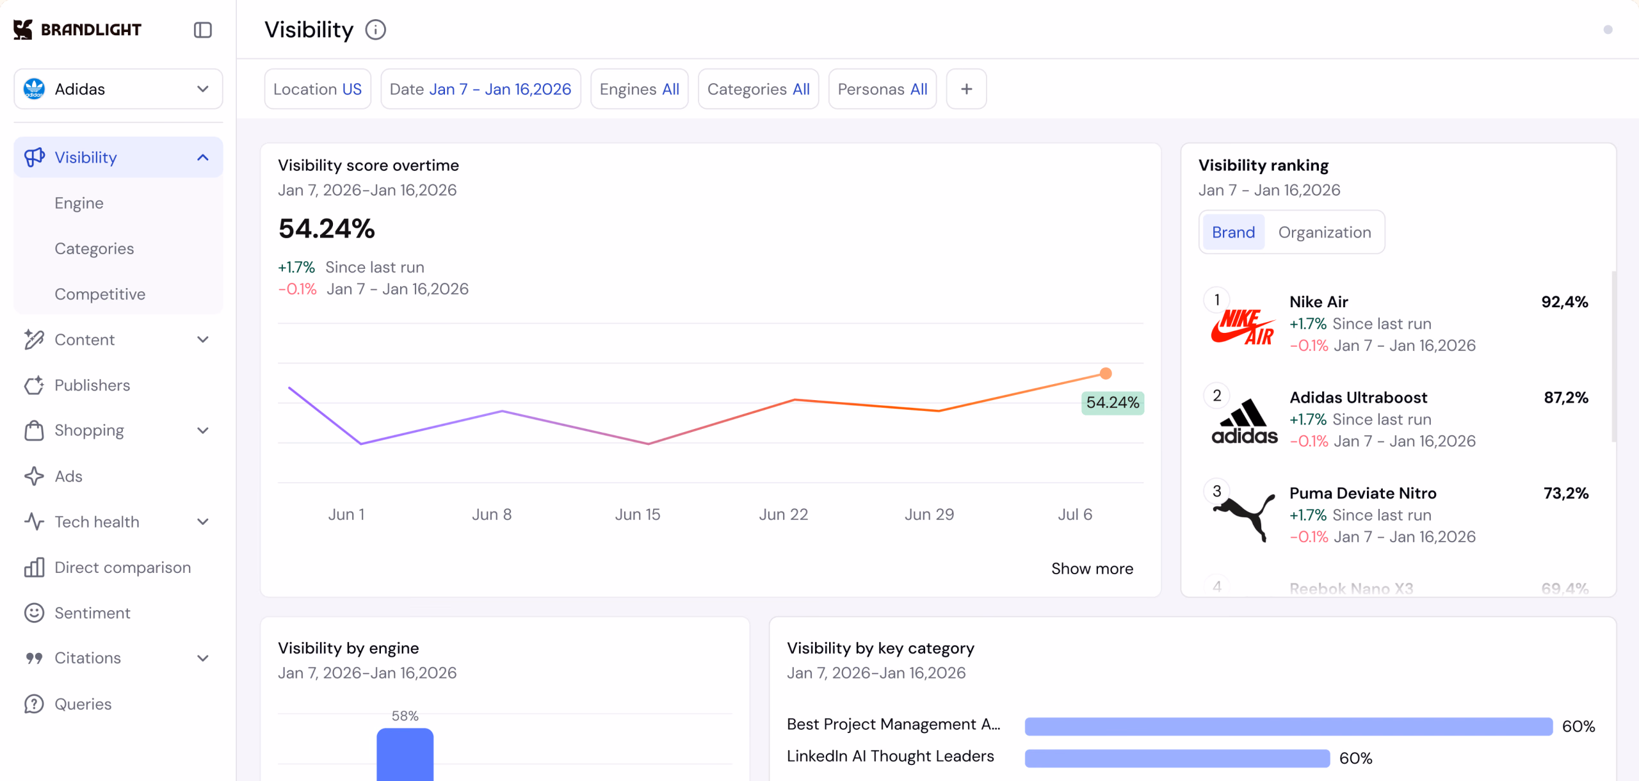This screenshot has height=781, width=1639.
Task: Click the 87,2% Adidas Ultraboost score
Action: (x=1566, y=398)
